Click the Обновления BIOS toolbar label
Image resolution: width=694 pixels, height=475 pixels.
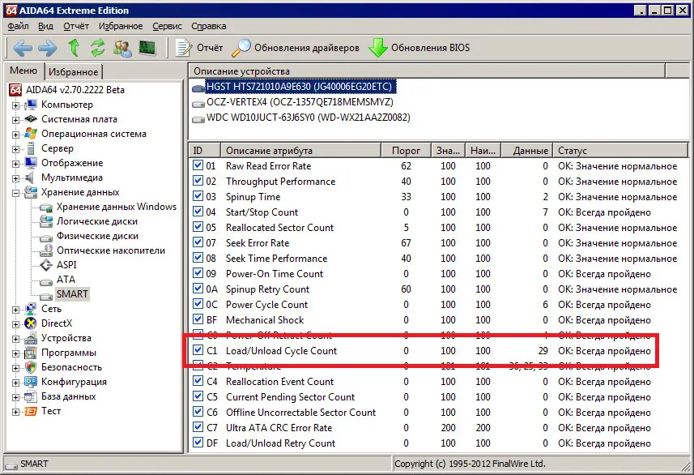click(430, 48)
